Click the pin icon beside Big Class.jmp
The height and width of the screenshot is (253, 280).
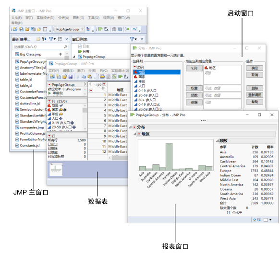click(x=61, y=54)
